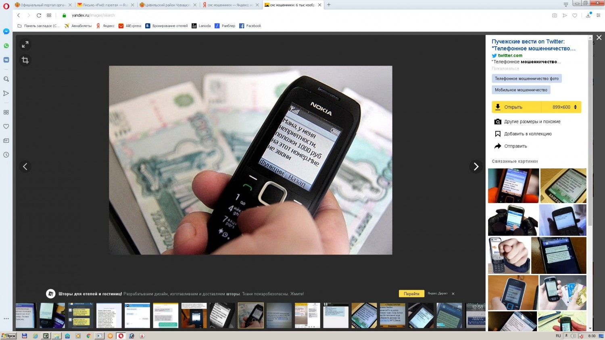This screenshot has width=605, height=340.
Task: Reload the current page
Action: click(x=39, y=15)
